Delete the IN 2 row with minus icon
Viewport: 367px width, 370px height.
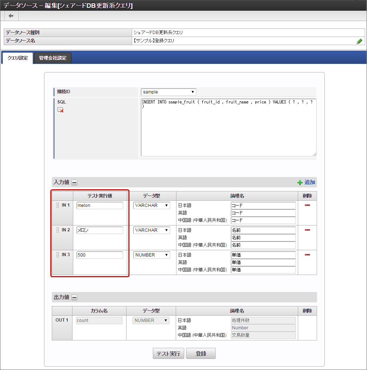click(307, 230)
